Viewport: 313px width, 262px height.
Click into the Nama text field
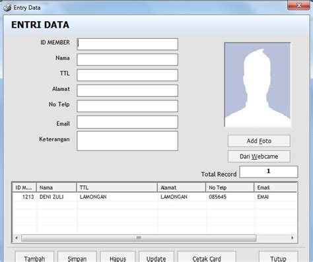click(127, 59)
